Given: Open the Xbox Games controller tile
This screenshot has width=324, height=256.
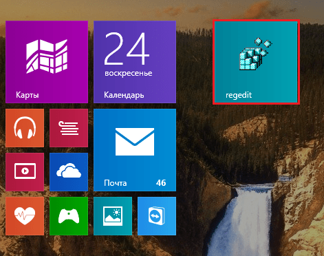Looking at the screenshot, I should pos(69,216).
